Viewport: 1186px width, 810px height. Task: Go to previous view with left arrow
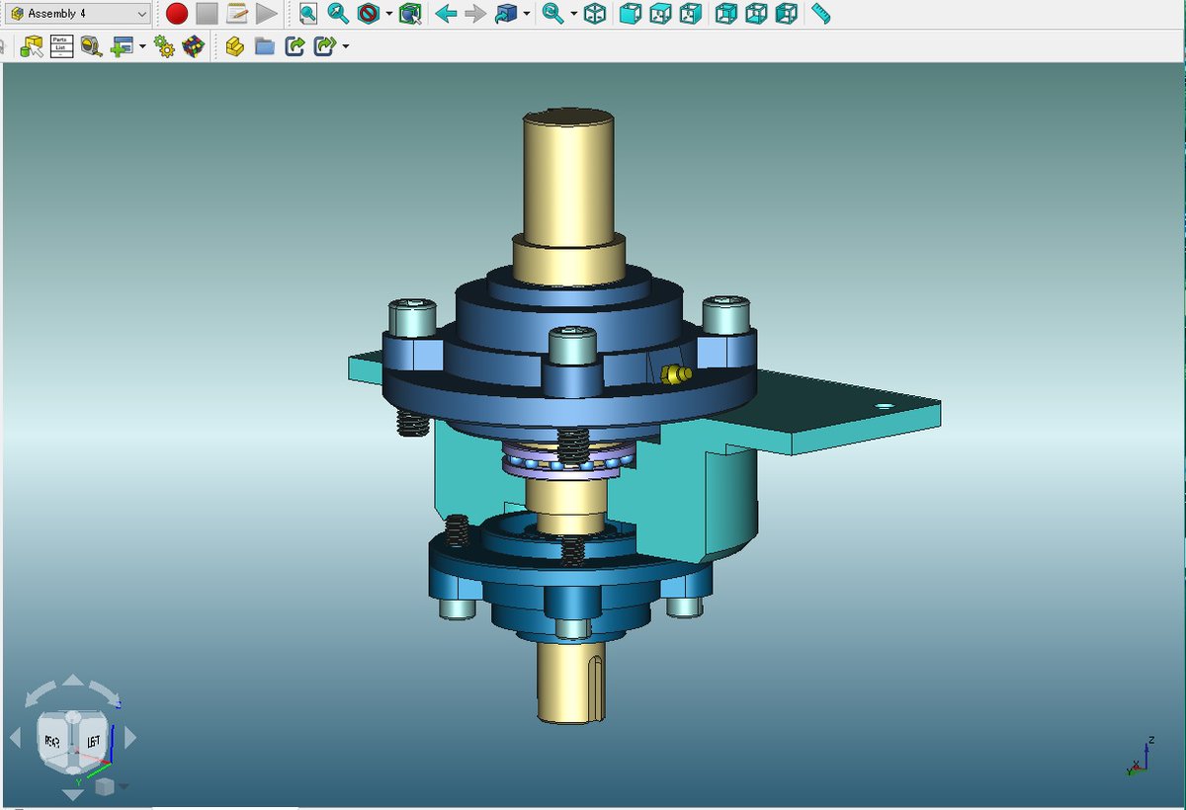click(446, 14)
